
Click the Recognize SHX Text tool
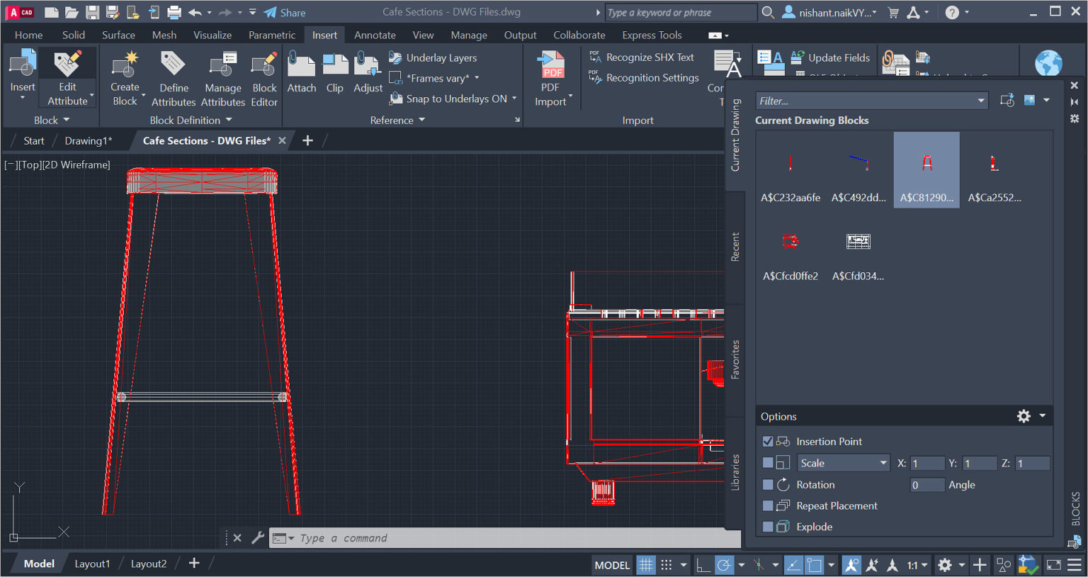click(643, 57)
